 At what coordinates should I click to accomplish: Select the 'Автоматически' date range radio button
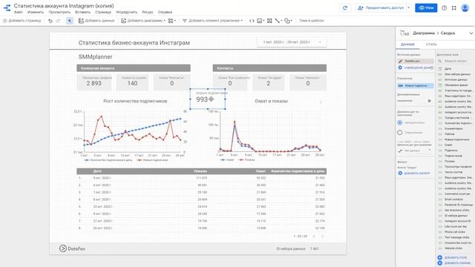coord(400,122)
